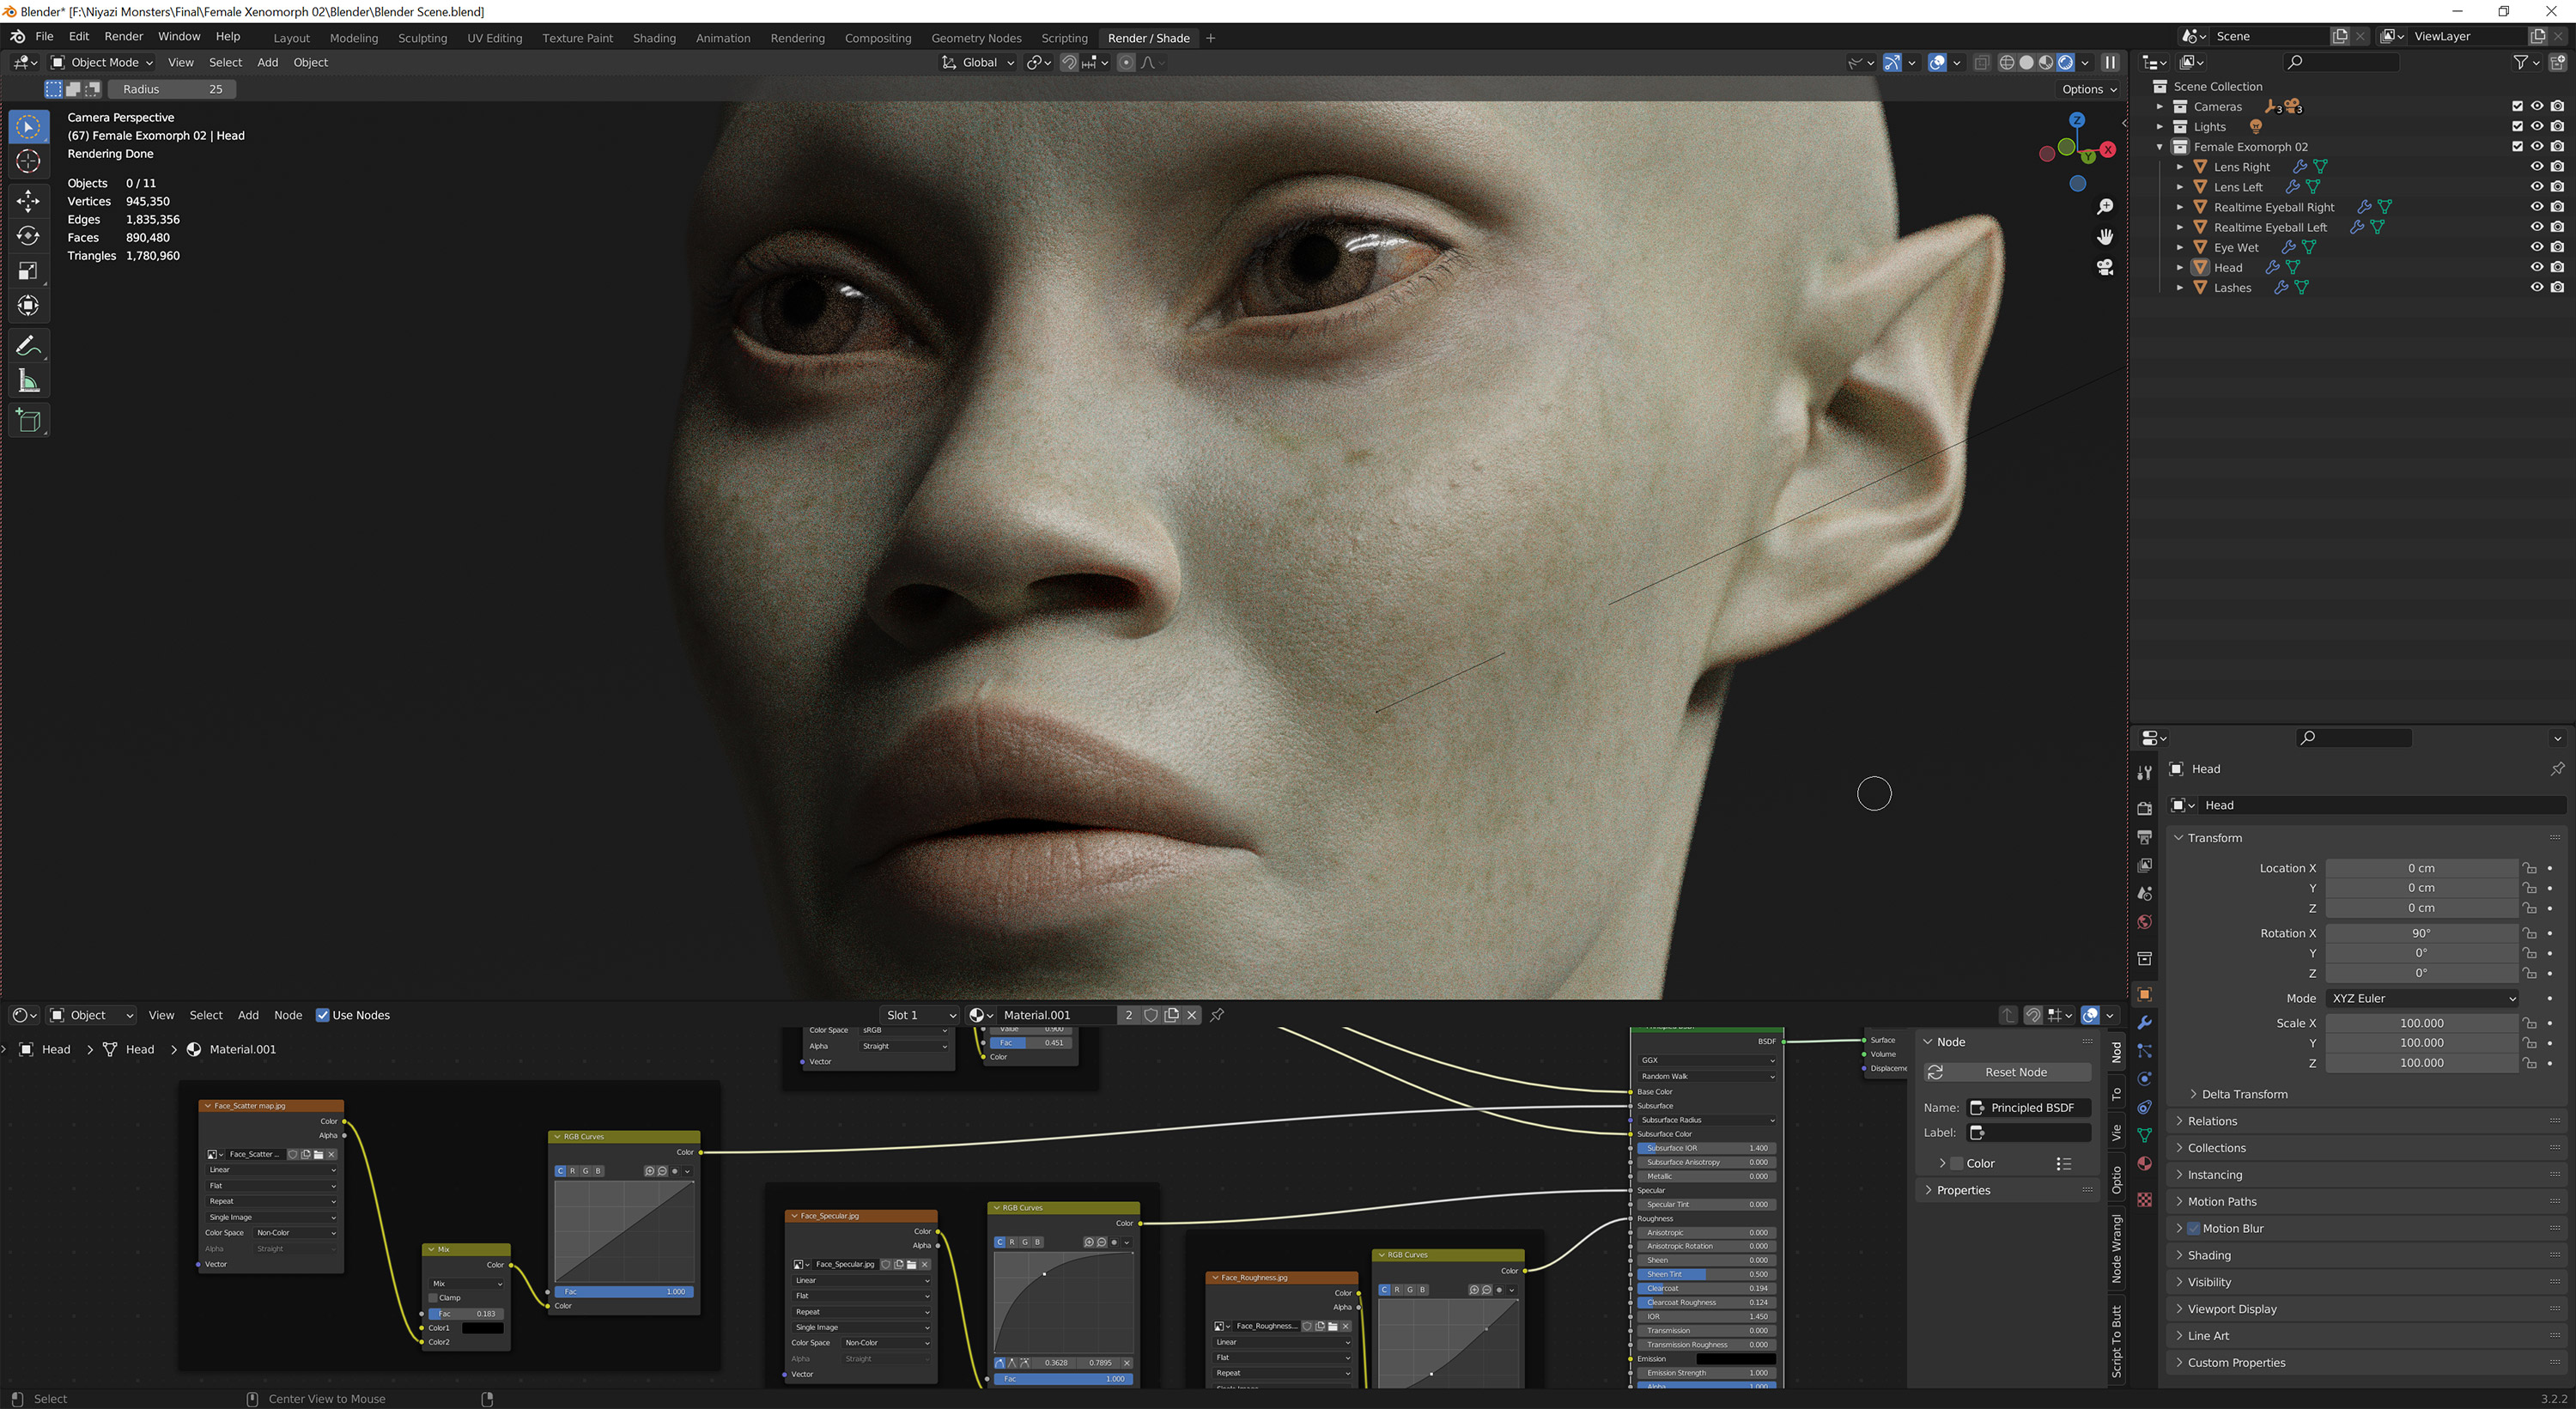The width and height of the screenshot is (2576, 1409).
Task: Select the Scale tool in the left toolbar
Action: click(28, 270)
